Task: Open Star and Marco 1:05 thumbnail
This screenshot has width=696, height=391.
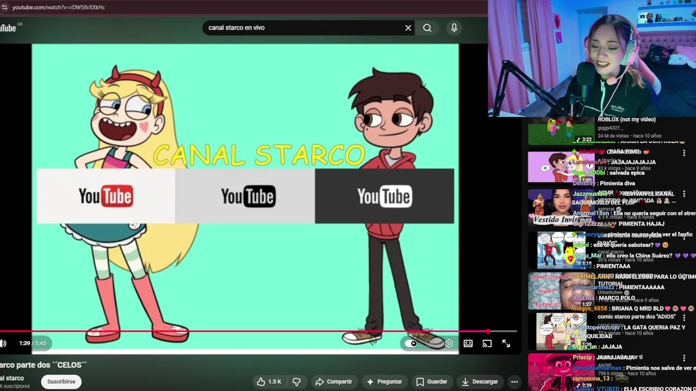Action: point(561,167)
